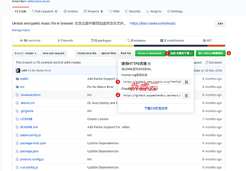Screen dimensions: 246x171
Task: Open the Settings tab
Action: [x=175, y=11]
